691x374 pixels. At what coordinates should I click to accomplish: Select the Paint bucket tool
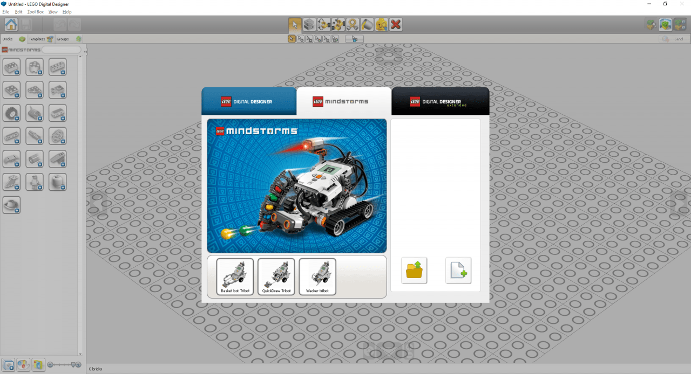pyautogui.click(x=367, y=24)
